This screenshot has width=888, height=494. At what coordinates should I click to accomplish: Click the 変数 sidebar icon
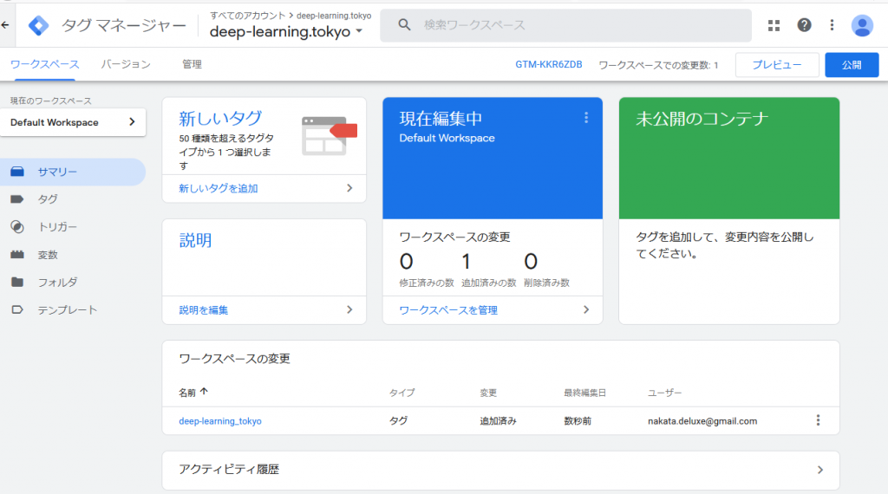(17, 255)
